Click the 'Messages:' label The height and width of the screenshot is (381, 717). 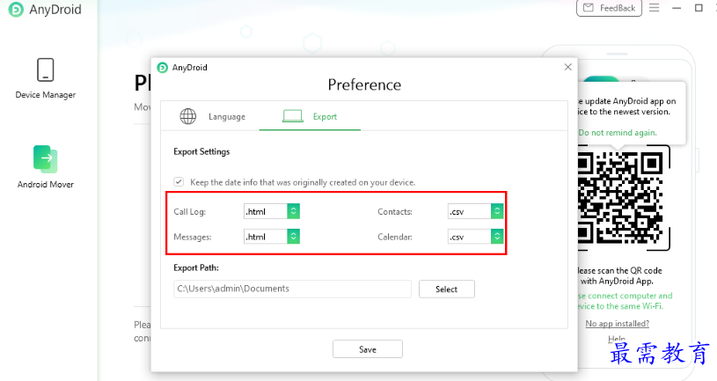click(x=193, y=237)
